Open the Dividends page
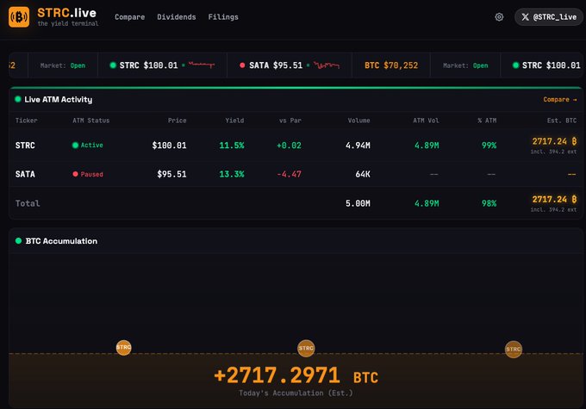Image resolution: width=586 pixels, height=409 pixels. (x=177, y=17)
